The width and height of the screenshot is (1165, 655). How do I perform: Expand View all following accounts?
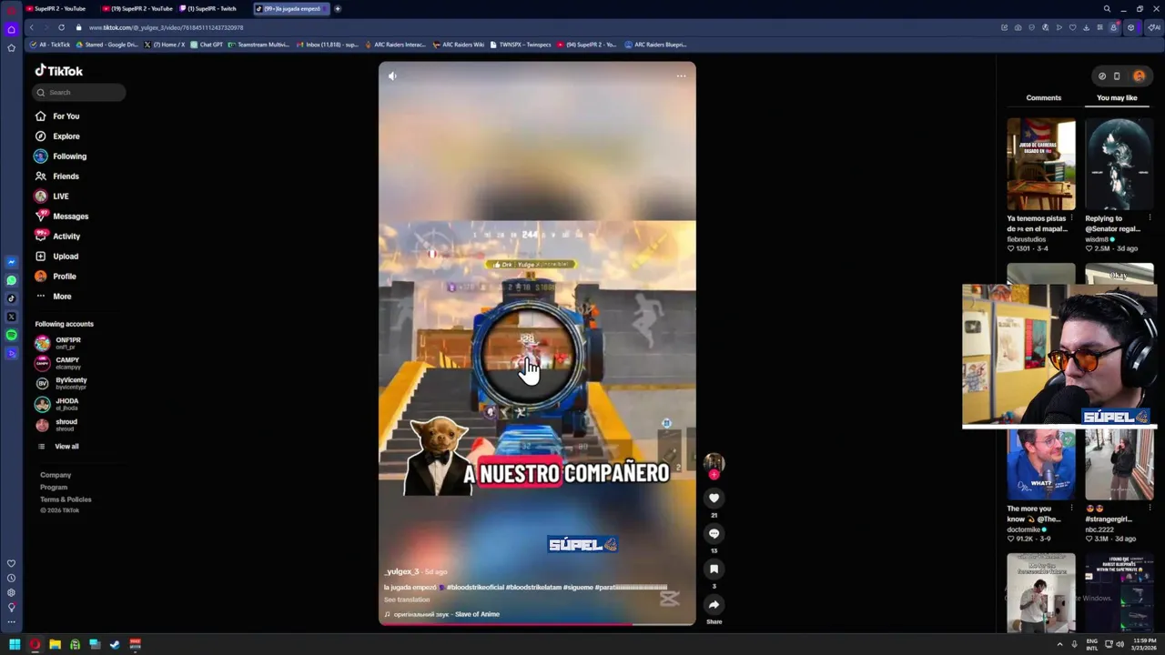58,447
